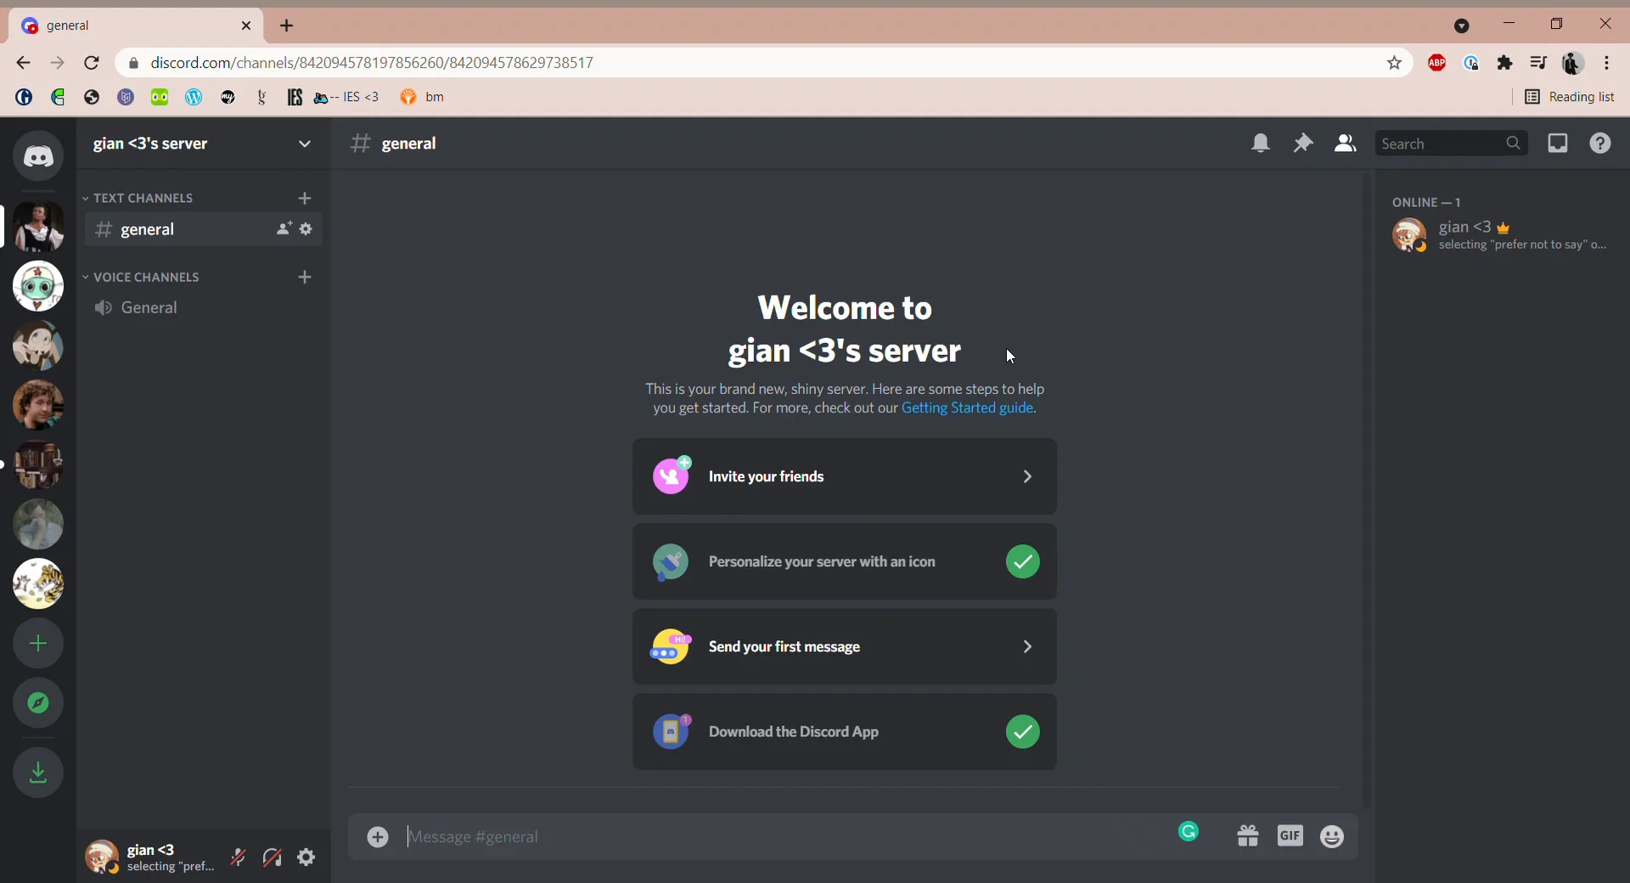Toggle deafen headphones in user panel
Viewport: 1630px width, 883px height.
pyautogui.click(x=273, y=858)
